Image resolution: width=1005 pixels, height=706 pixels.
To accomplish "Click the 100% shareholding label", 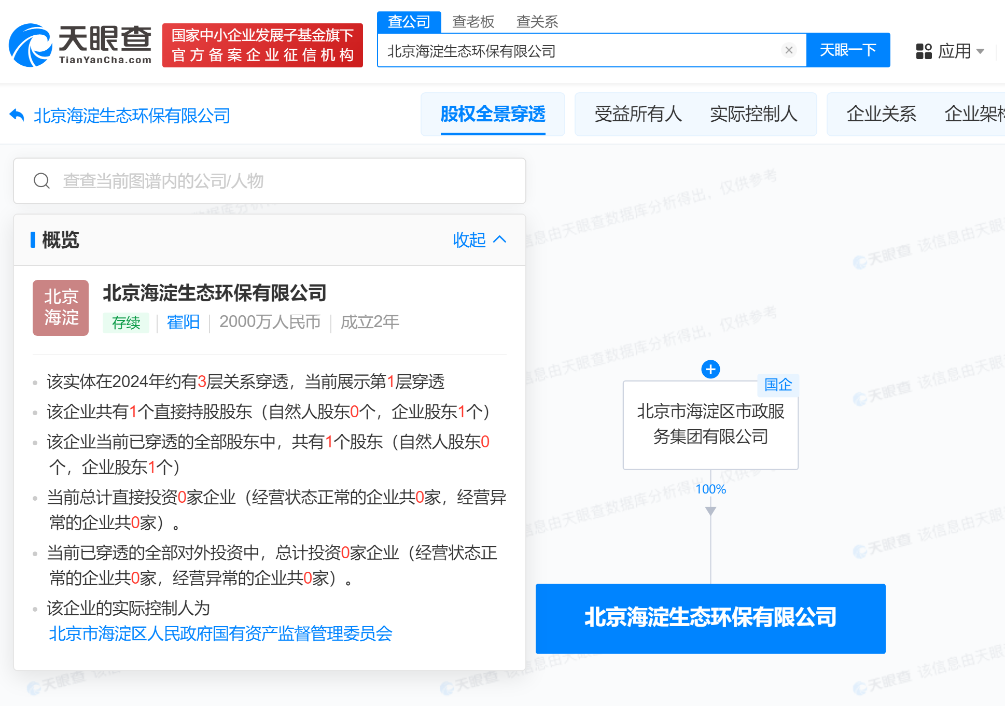I will click(x=710, y=489).
